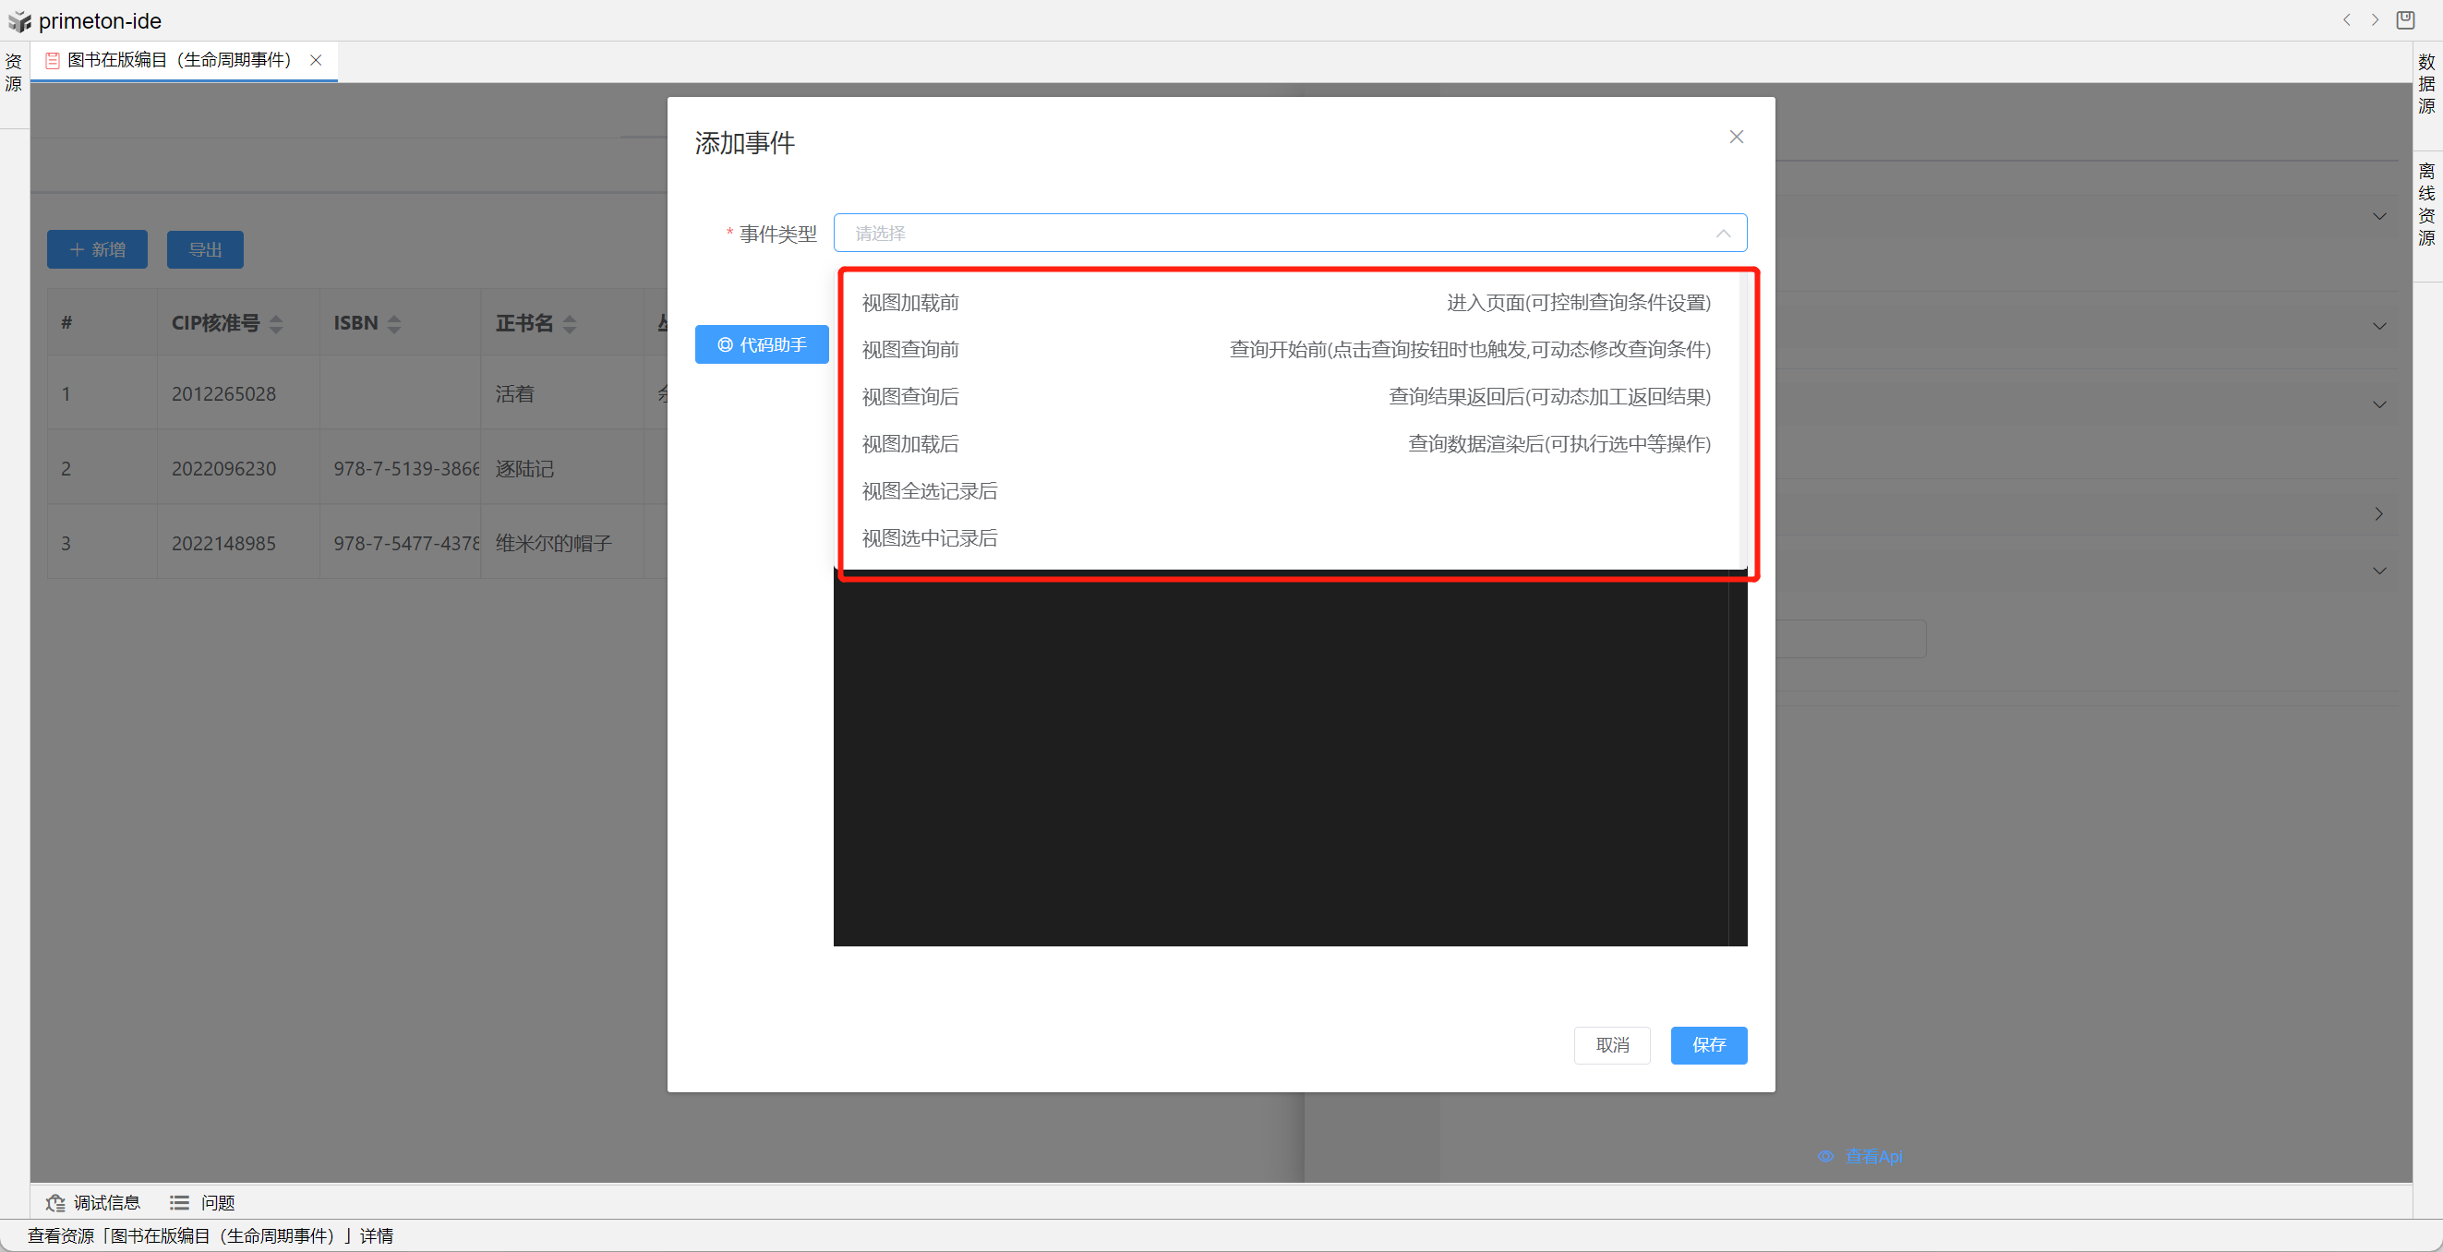The width and height of the screenshot is (2443, 1252).
Task: Close the 图书在版编目 tab
Action: click(317, 60)
